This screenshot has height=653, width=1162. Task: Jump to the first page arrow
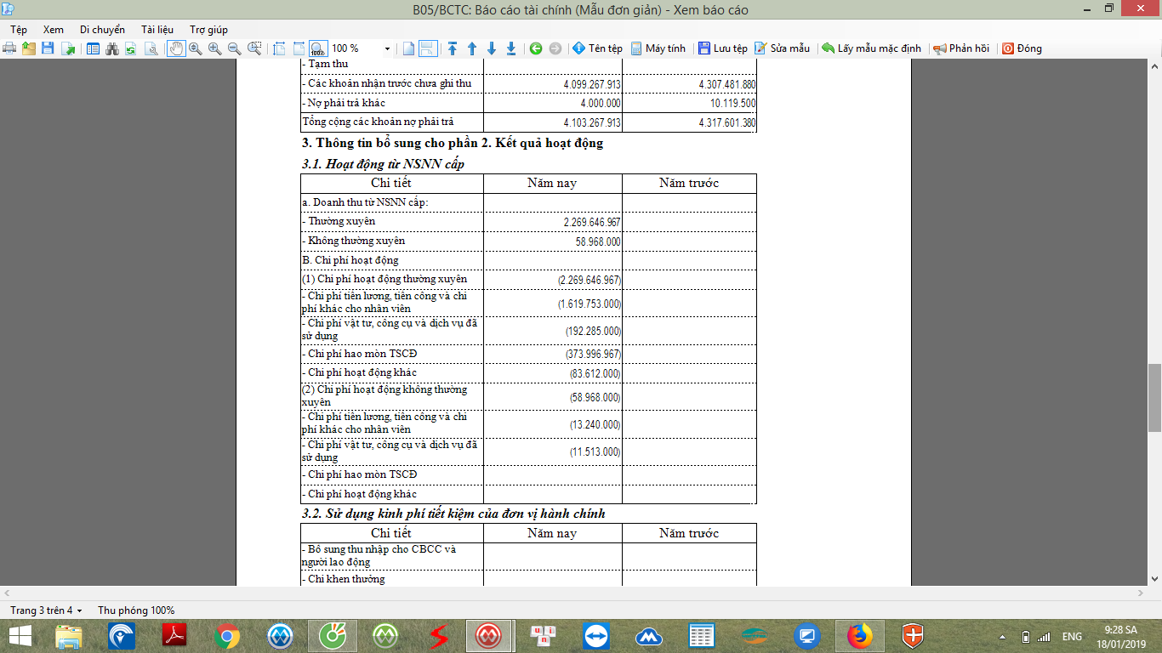click(x=453, y=48)
